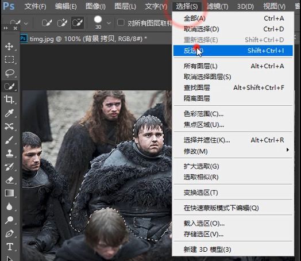The height and width of the screenshot is (261, 301).
Task: Click New selection mode icon
Action: 47,23
